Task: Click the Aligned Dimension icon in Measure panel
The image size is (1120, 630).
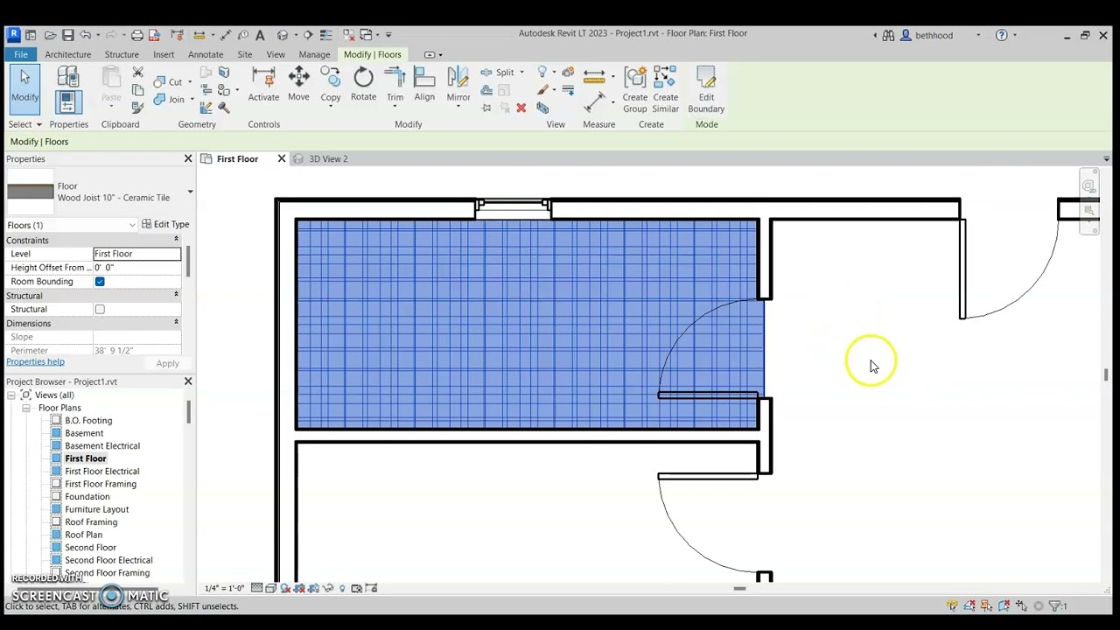Action: (x=594, y=103)
